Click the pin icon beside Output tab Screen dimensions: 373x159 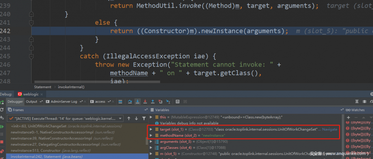pyautogui.click(x=41, y=102)
